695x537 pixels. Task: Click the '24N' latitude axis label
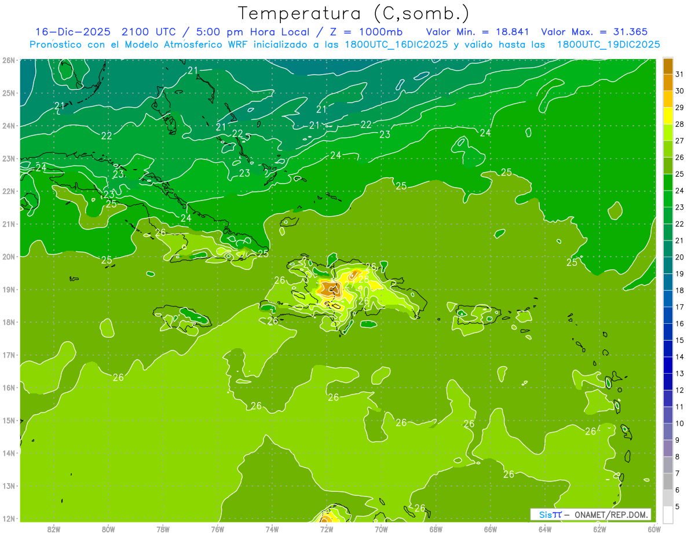pos(9,126)
